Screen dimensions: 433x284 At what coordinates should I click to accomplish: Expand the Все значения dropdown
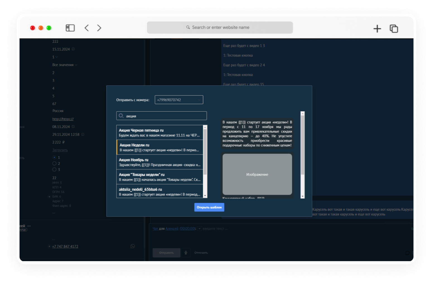pyautogui.click(x=65, y=65)
